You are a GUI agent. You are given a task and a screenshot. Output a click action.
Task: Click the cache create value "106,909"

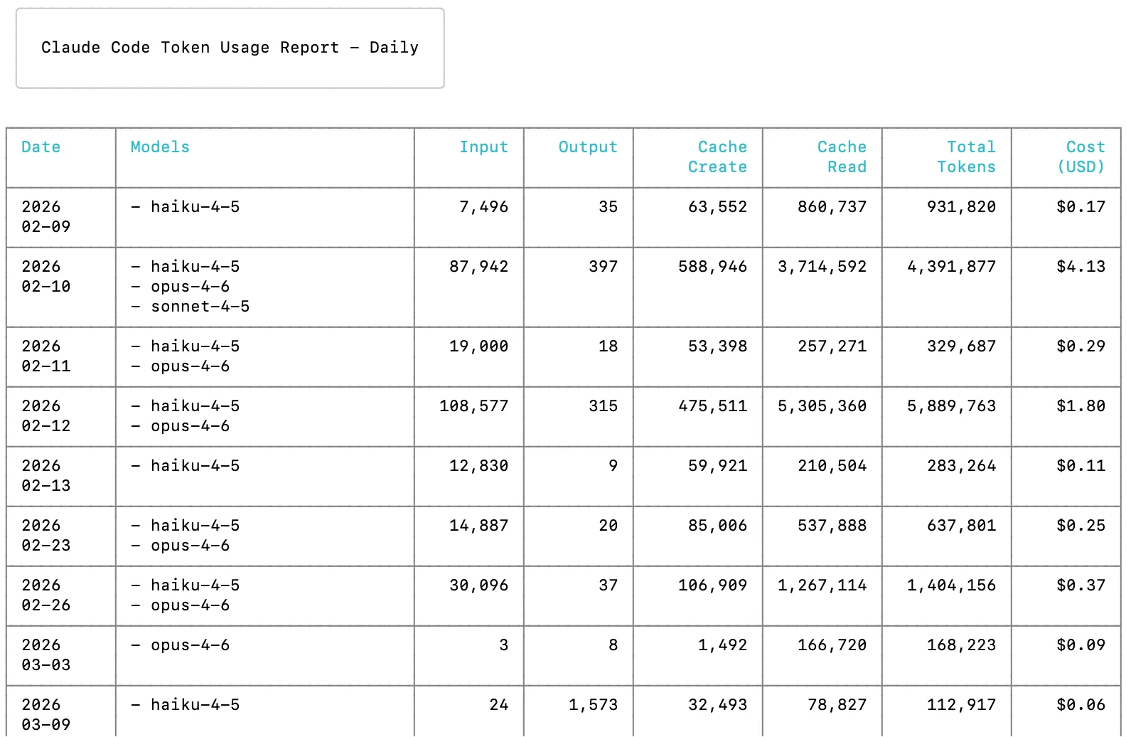712,585
